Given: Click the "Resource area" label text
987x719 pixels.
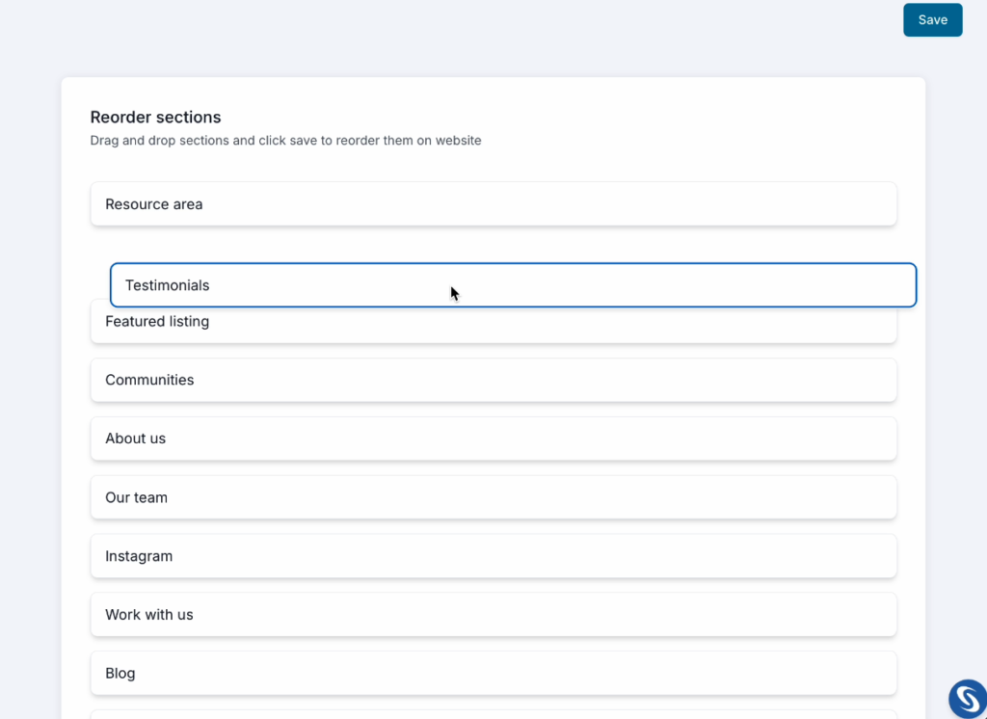Looking at the screenshot, I should coord(153,204).
